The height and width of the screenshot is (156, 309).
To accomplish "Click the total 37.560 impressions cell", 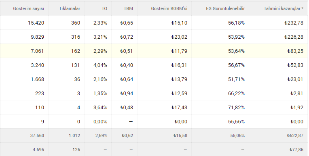I will (x=37, y=135).
